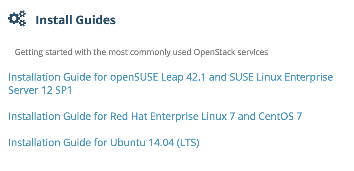Image resolution: width=354 pixels, height=171 pixels.
Task: Click the 'Getting started' description text
Action: tap(141, 52)
